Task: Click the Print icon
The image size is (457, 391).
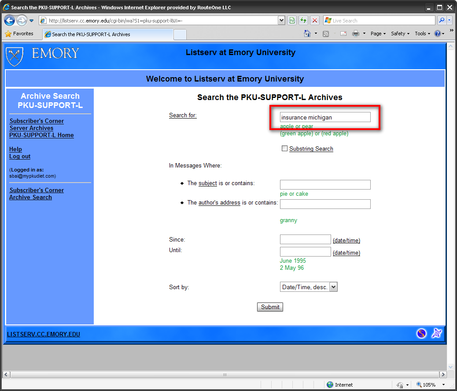Action: 356,34
